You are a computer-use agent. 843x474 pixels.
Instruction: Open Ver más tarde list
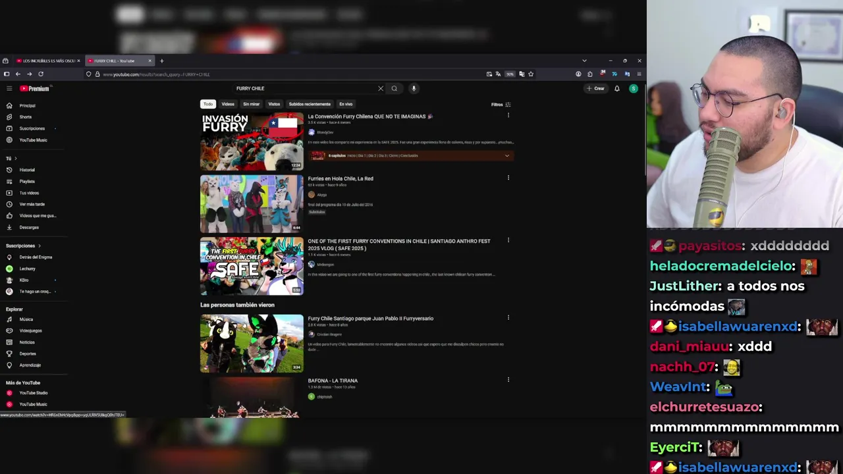(x=32, y=204)
